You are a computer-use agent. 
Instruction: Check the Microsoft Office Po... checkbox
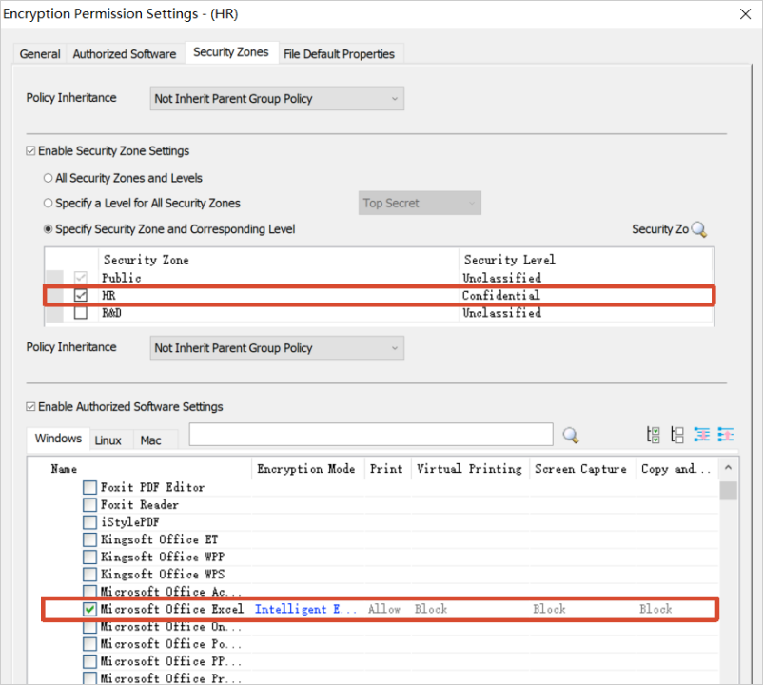89,644
